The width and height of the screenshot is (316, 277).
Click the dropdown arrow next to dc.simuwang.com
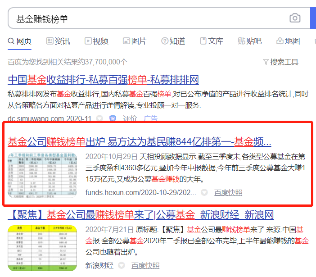tap(99, 118)
